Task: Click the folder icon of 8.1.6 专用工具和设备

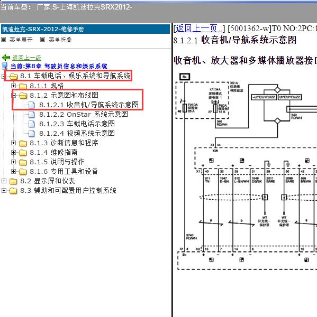Action: click(23, 172)
